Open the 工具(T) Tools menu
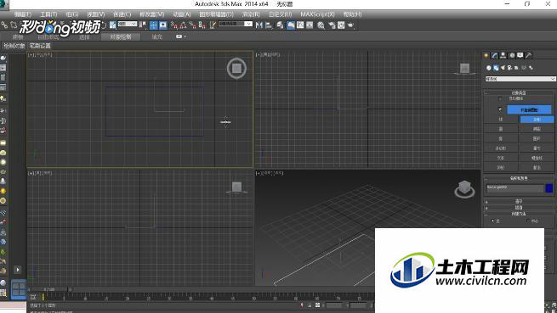 click(48, 14)
